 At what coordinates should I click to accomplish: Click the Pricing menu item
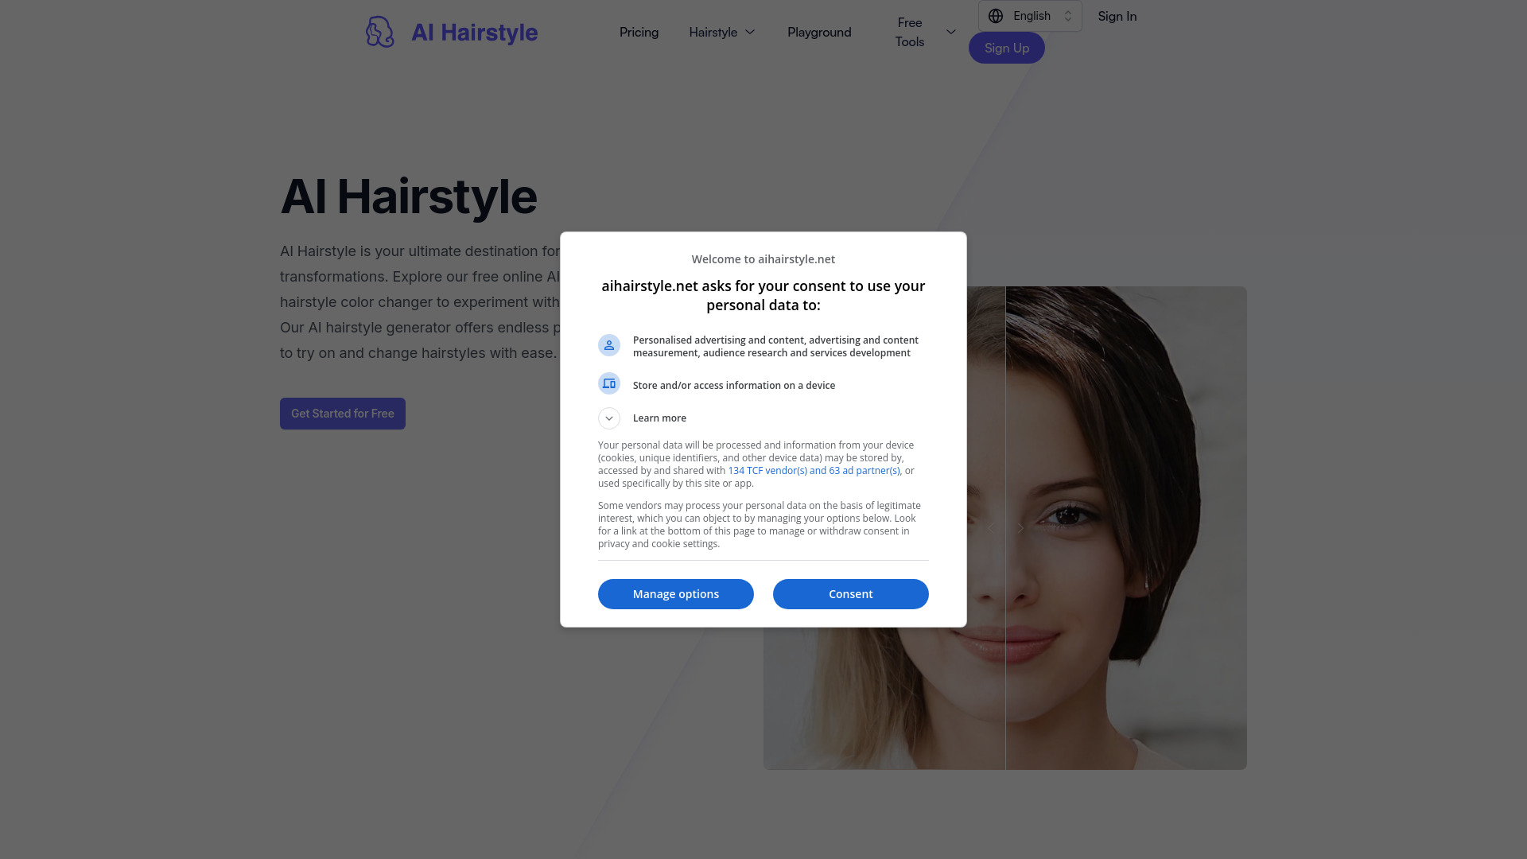point(639,32)
